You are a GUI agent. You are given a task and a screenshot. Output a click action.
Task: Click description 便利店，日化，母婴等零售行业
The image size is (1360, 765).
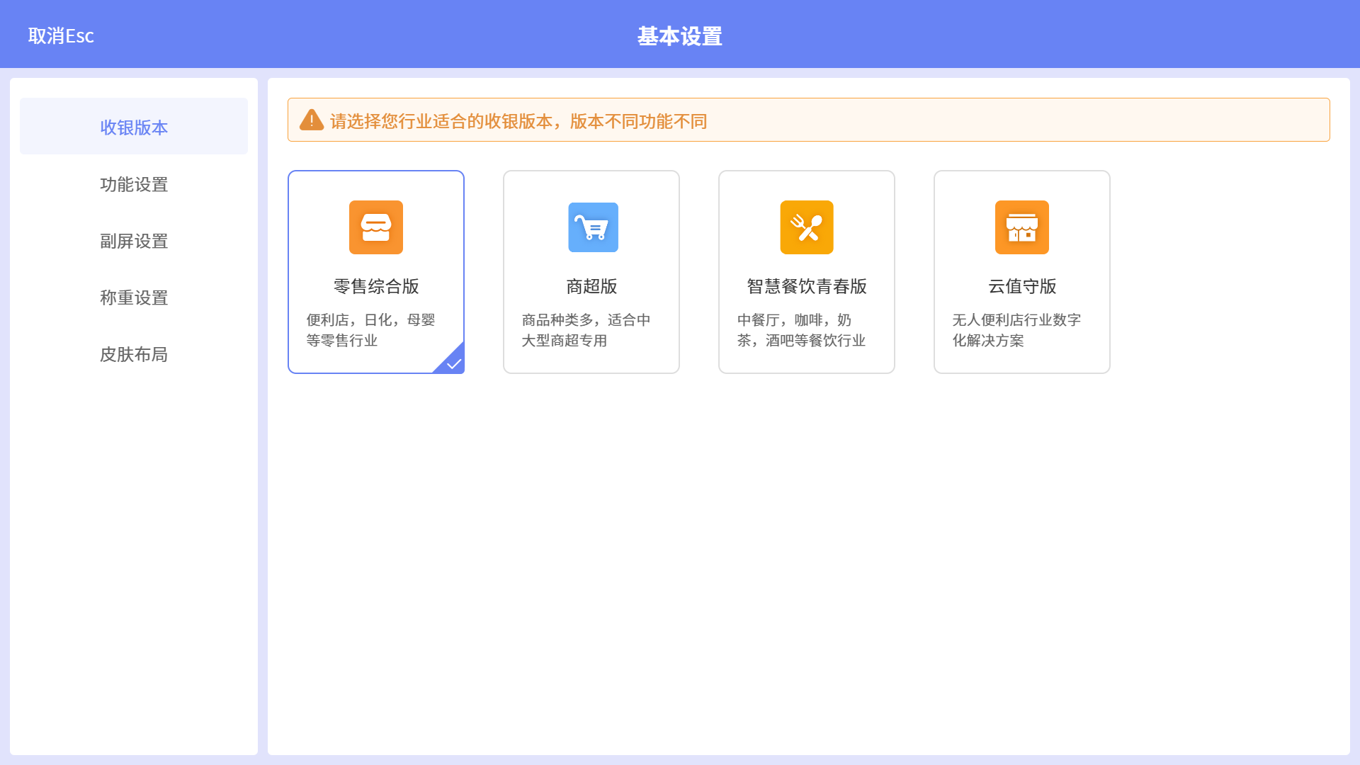pos(371,330)
